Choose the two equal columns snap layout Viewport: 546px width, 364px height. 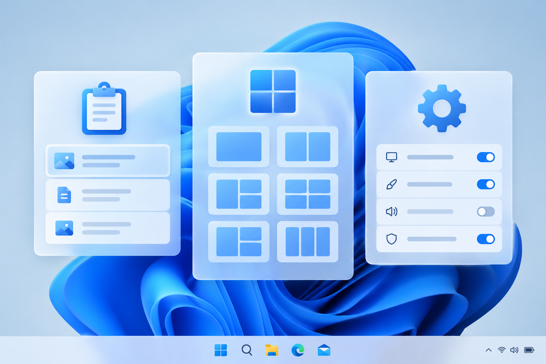click(x=307, y=147)
